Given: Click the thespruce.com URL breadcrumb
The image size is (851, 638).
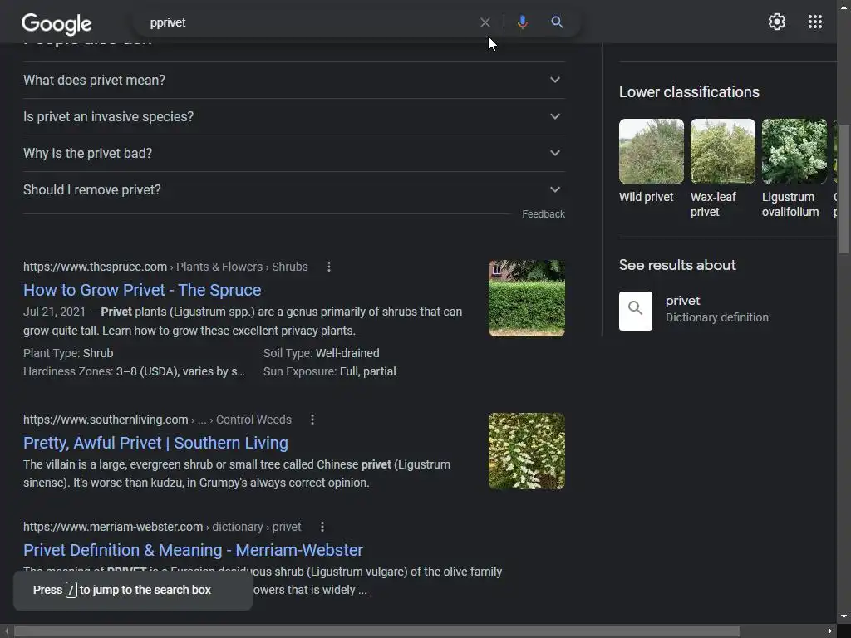Looking at the screenshot, I should 165,267.
